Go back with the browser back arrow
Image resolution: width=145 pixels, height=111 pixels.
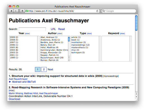point(11,11)
